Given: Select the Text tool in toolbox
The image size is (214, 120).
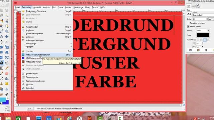Looking at the screenshot, I should 1,63.
